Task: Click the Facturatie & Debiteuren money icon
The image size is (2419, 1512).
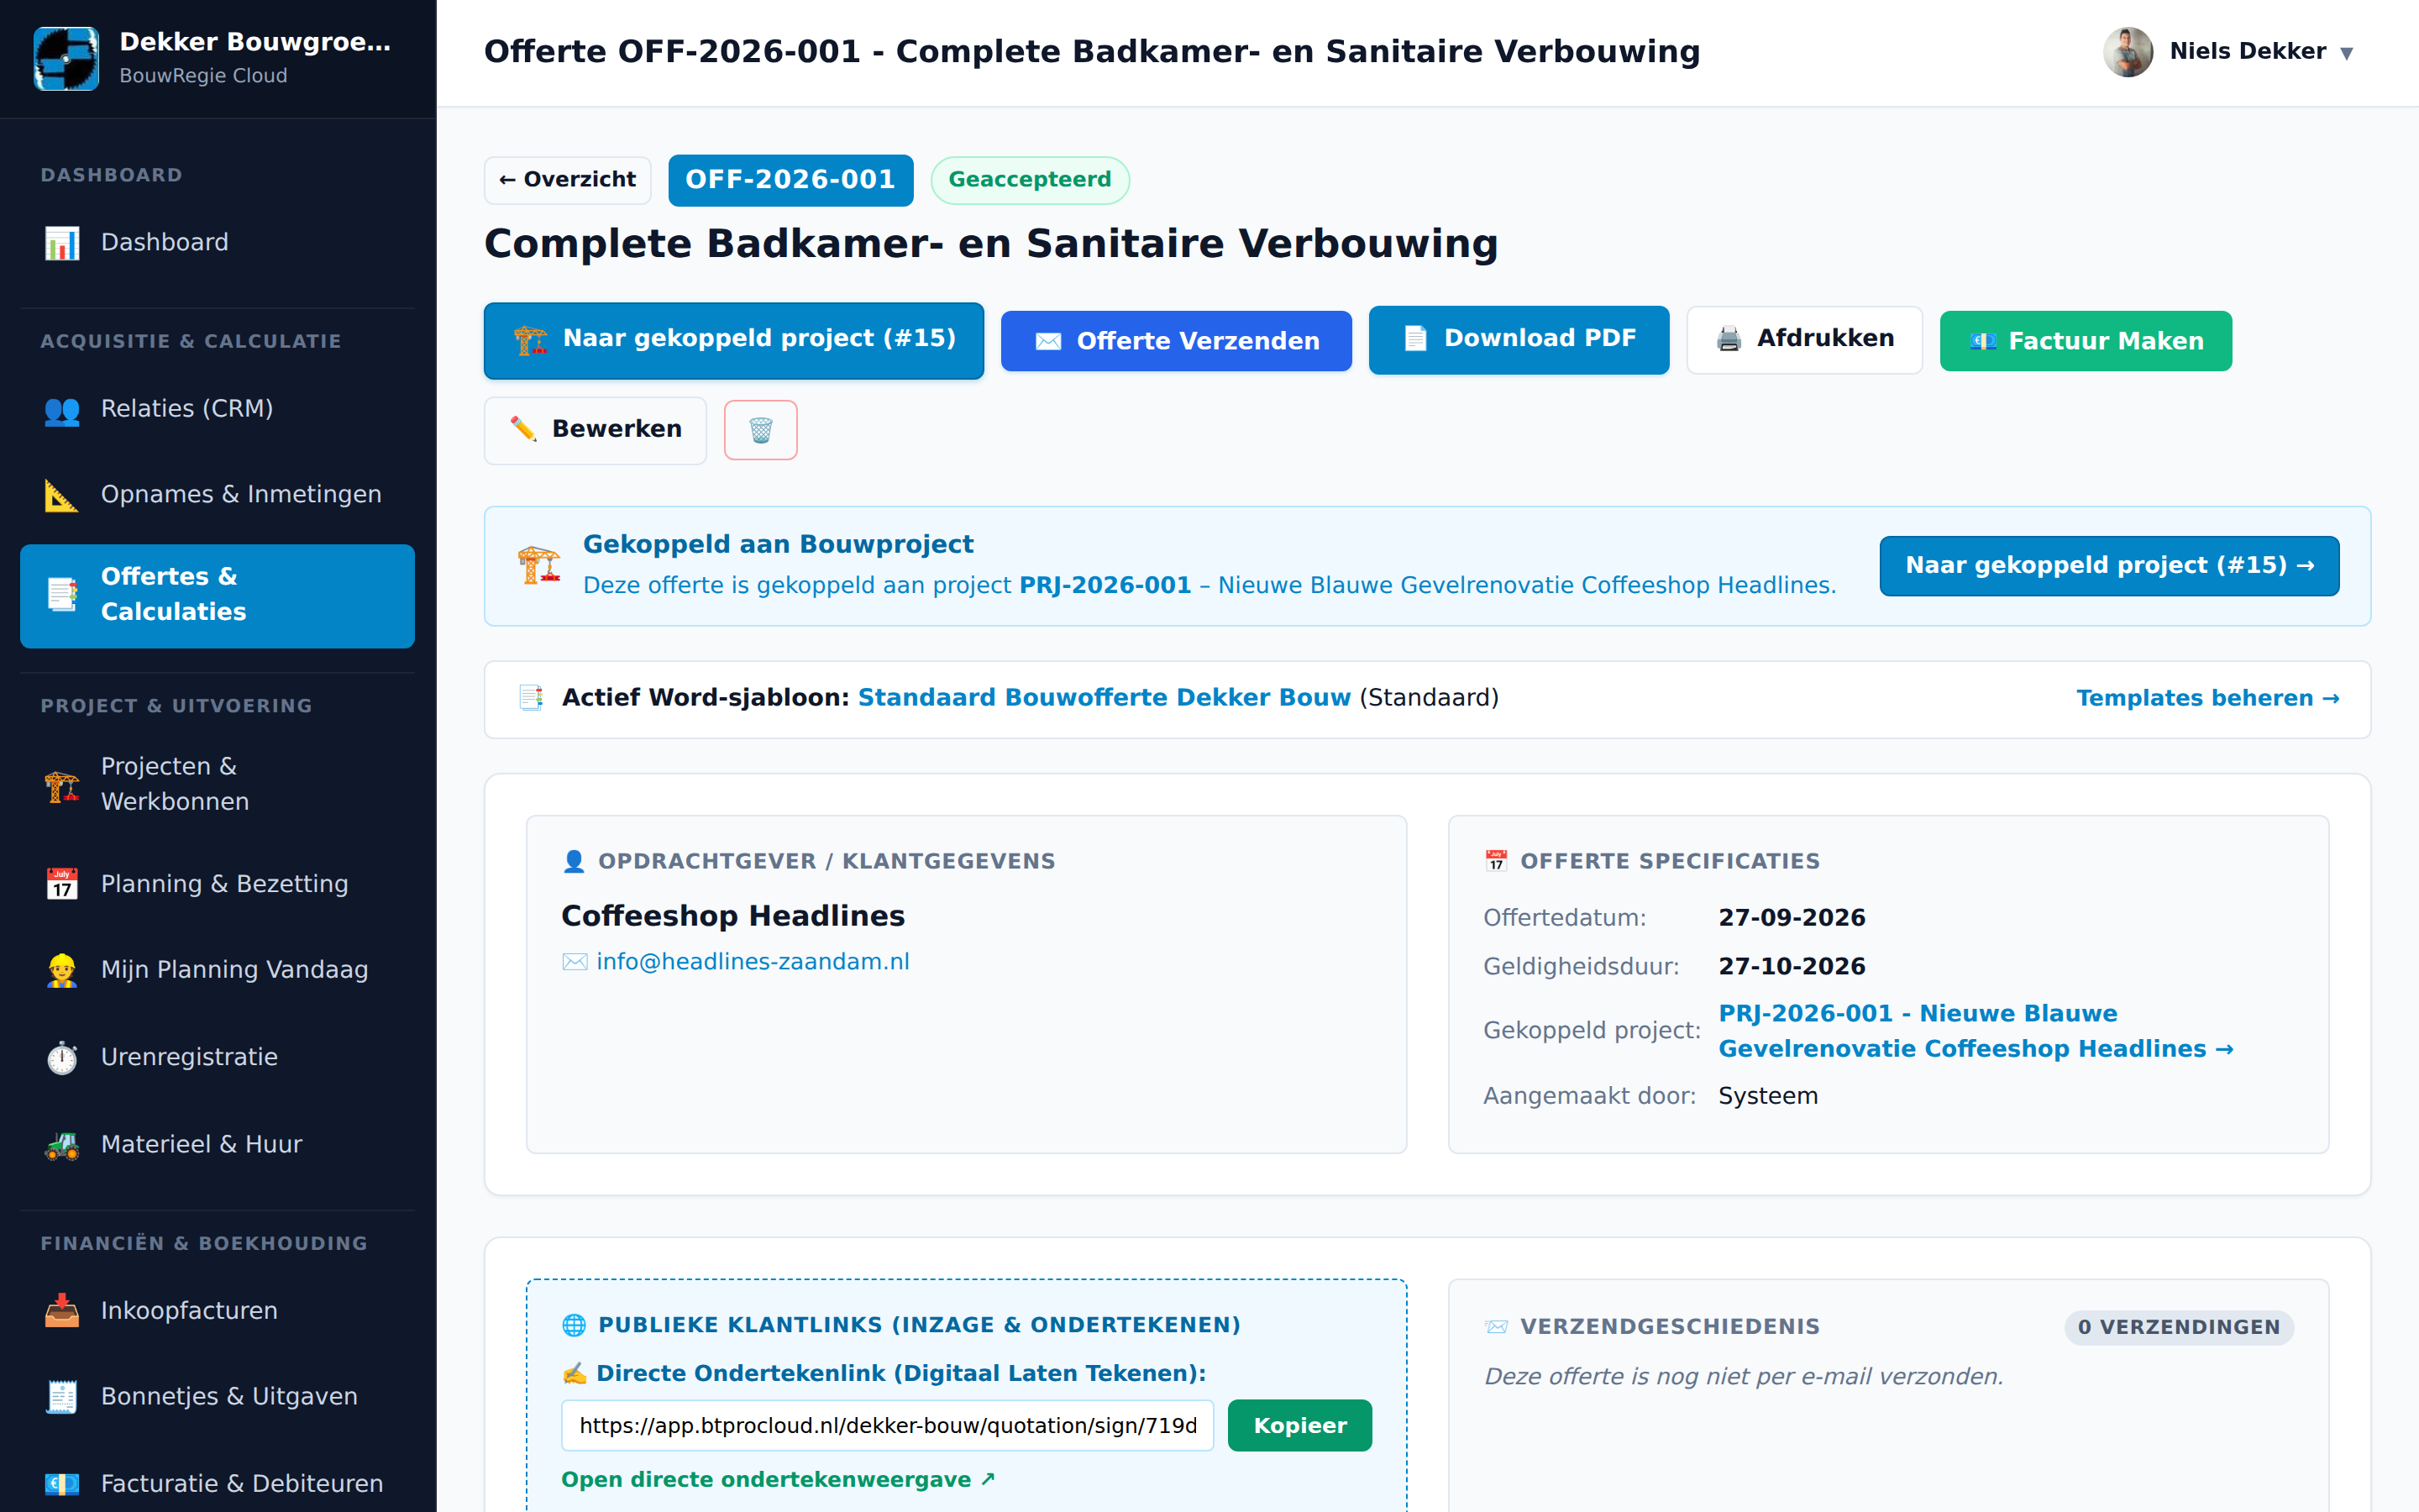Action: tap(62, 1484)
